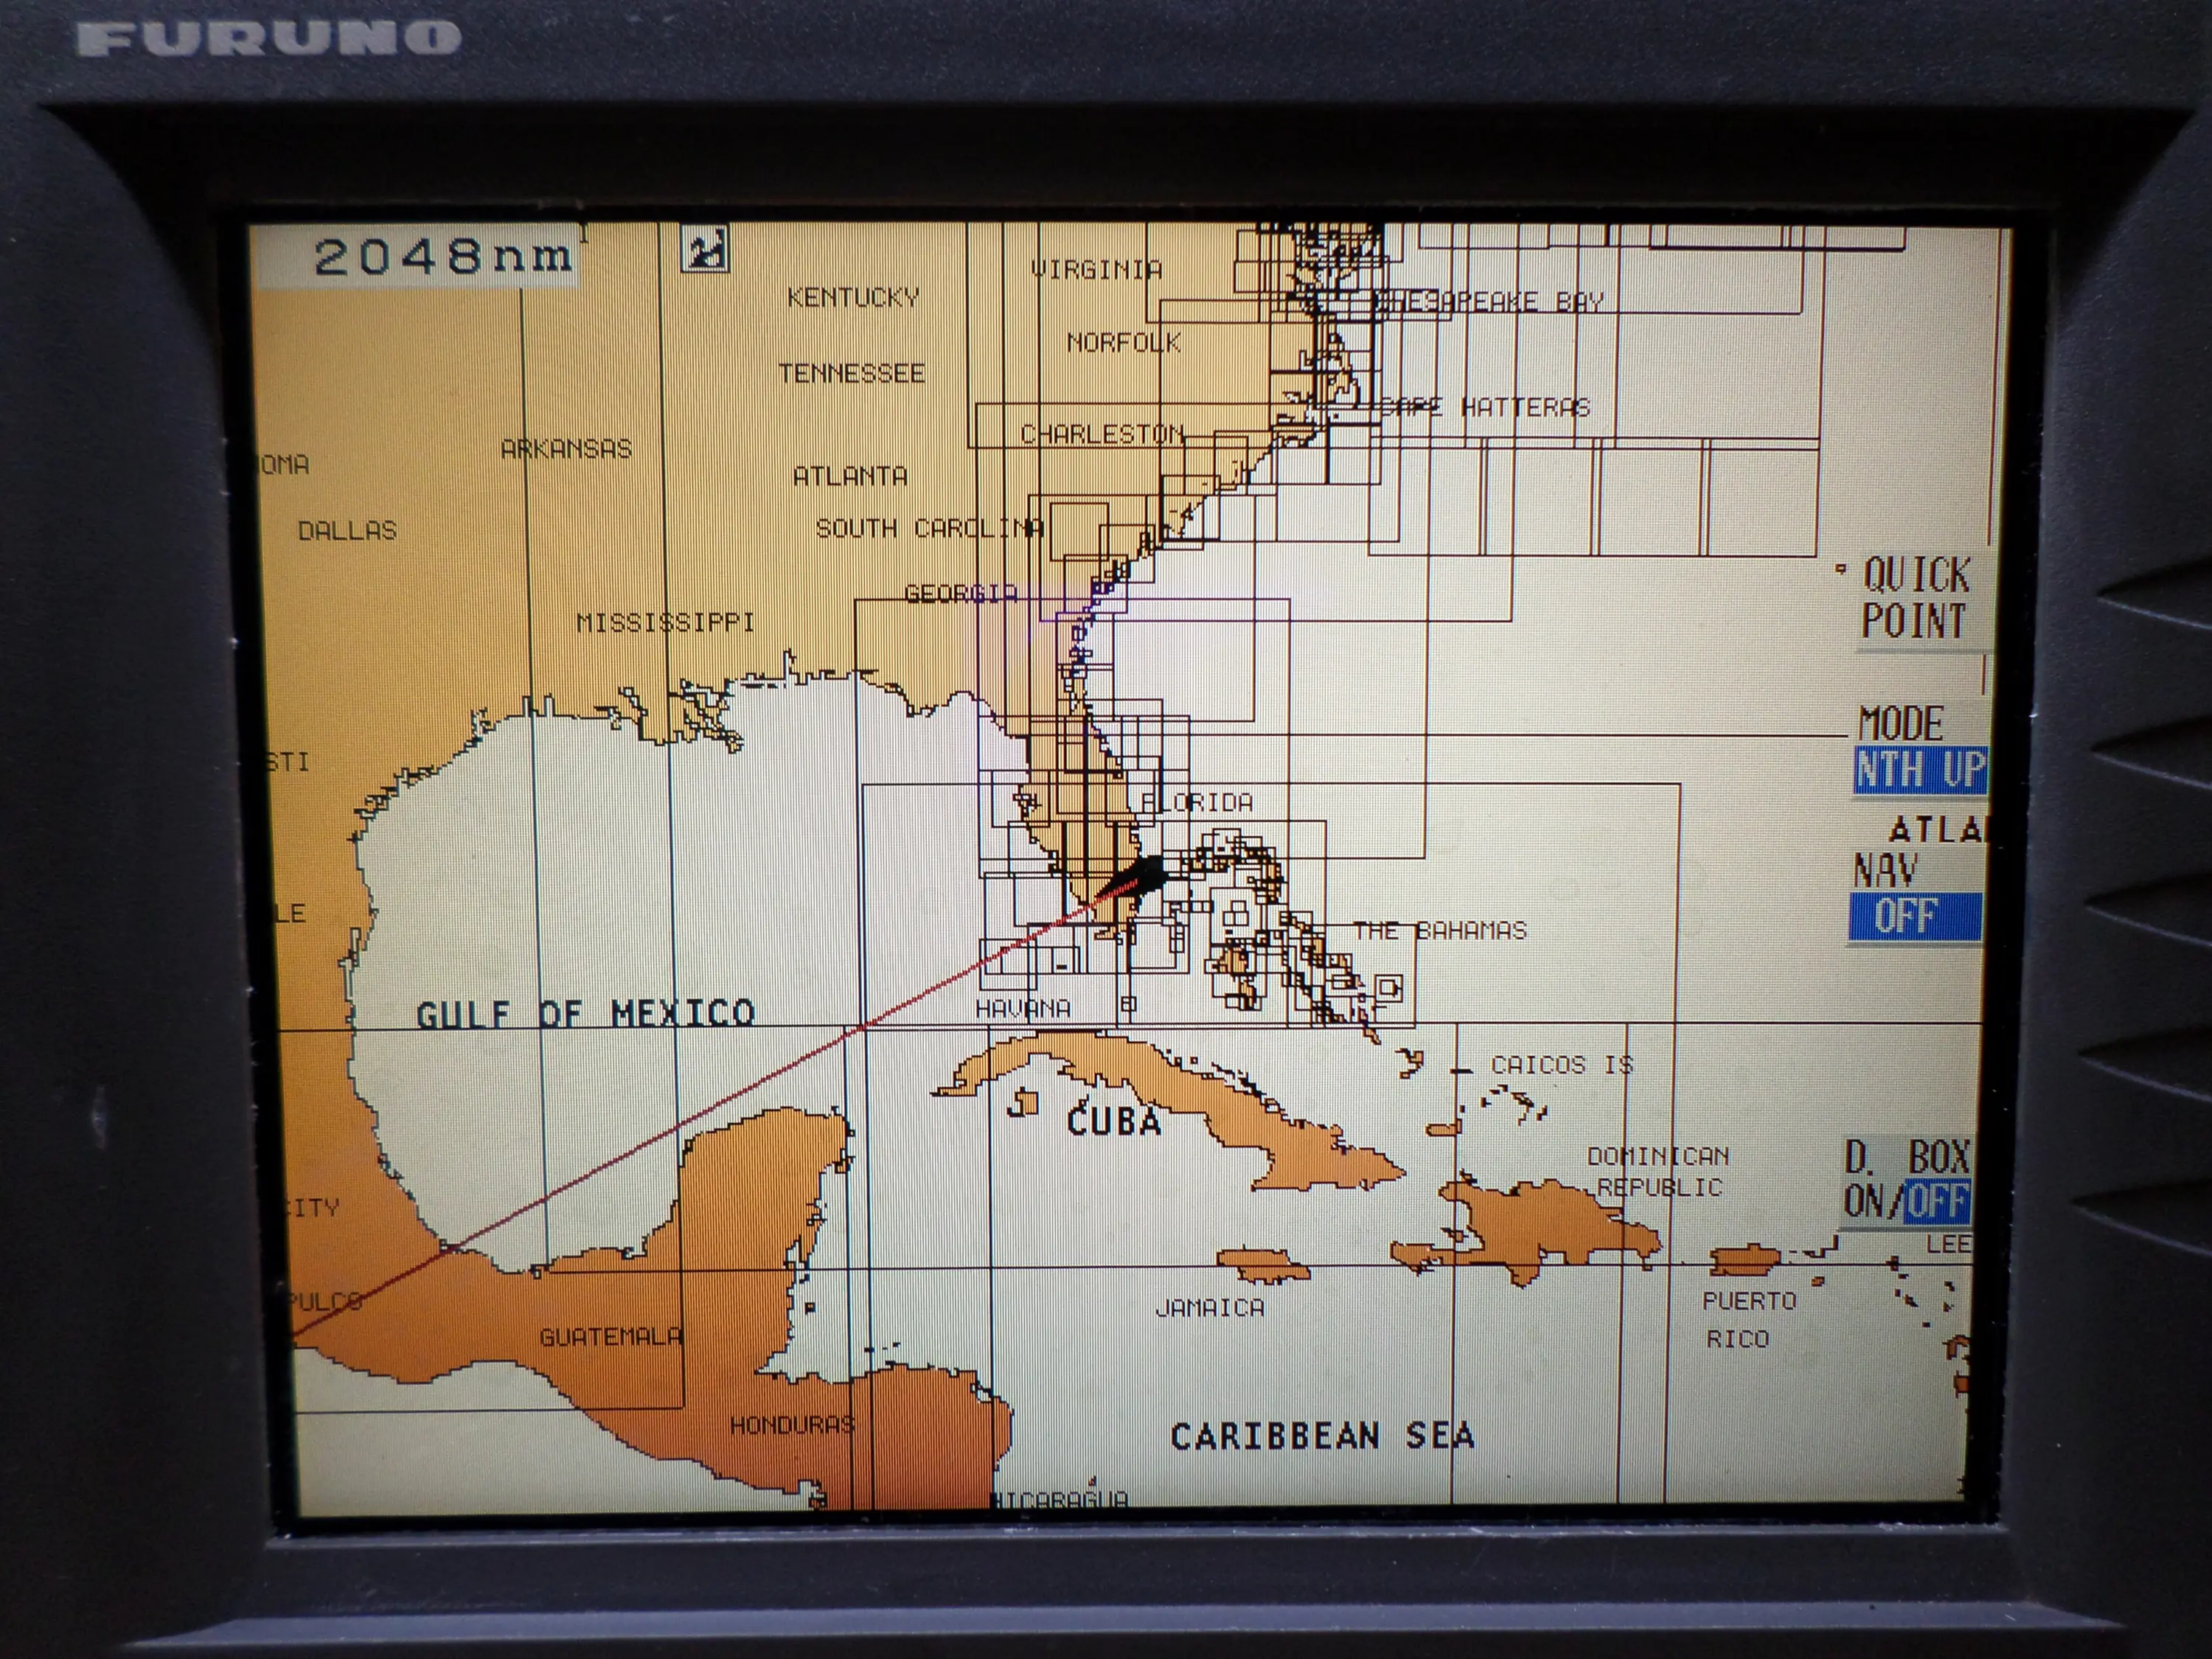Click the JAMAICA island label
Viewport: 2212px width, 1659px height.
click(1209, 1308)
